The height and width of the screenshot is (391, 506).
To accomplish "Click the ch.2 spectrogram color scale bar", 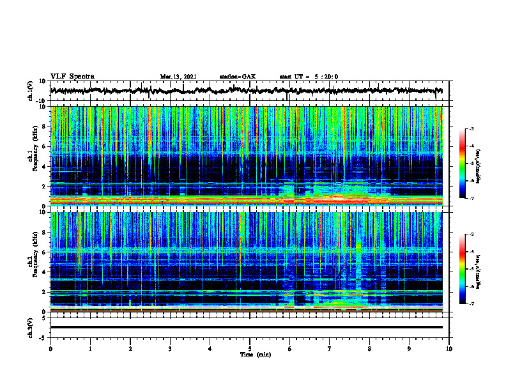I will [462, 269].
